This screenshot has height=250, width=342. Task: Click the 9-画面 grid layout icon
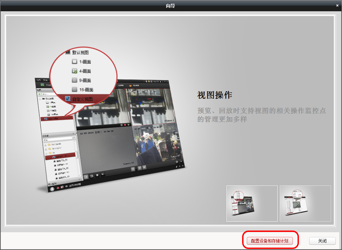[x=75, y=80]
